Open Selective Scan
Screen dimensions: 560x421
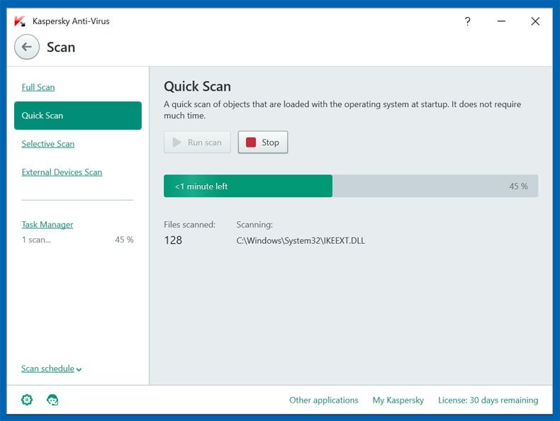(x=48, y=144)
